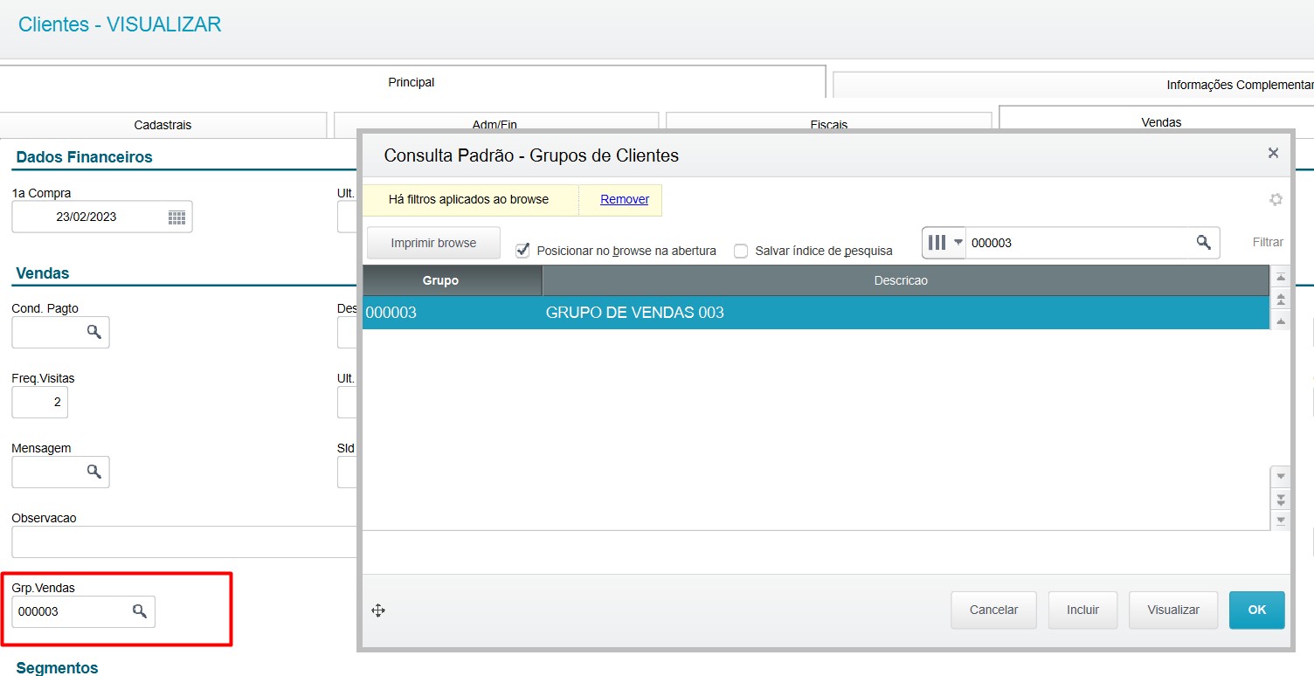Open the Grp.Vendas magnifier lookup icon
1314x676 pixels.
[x=140, y=611]
